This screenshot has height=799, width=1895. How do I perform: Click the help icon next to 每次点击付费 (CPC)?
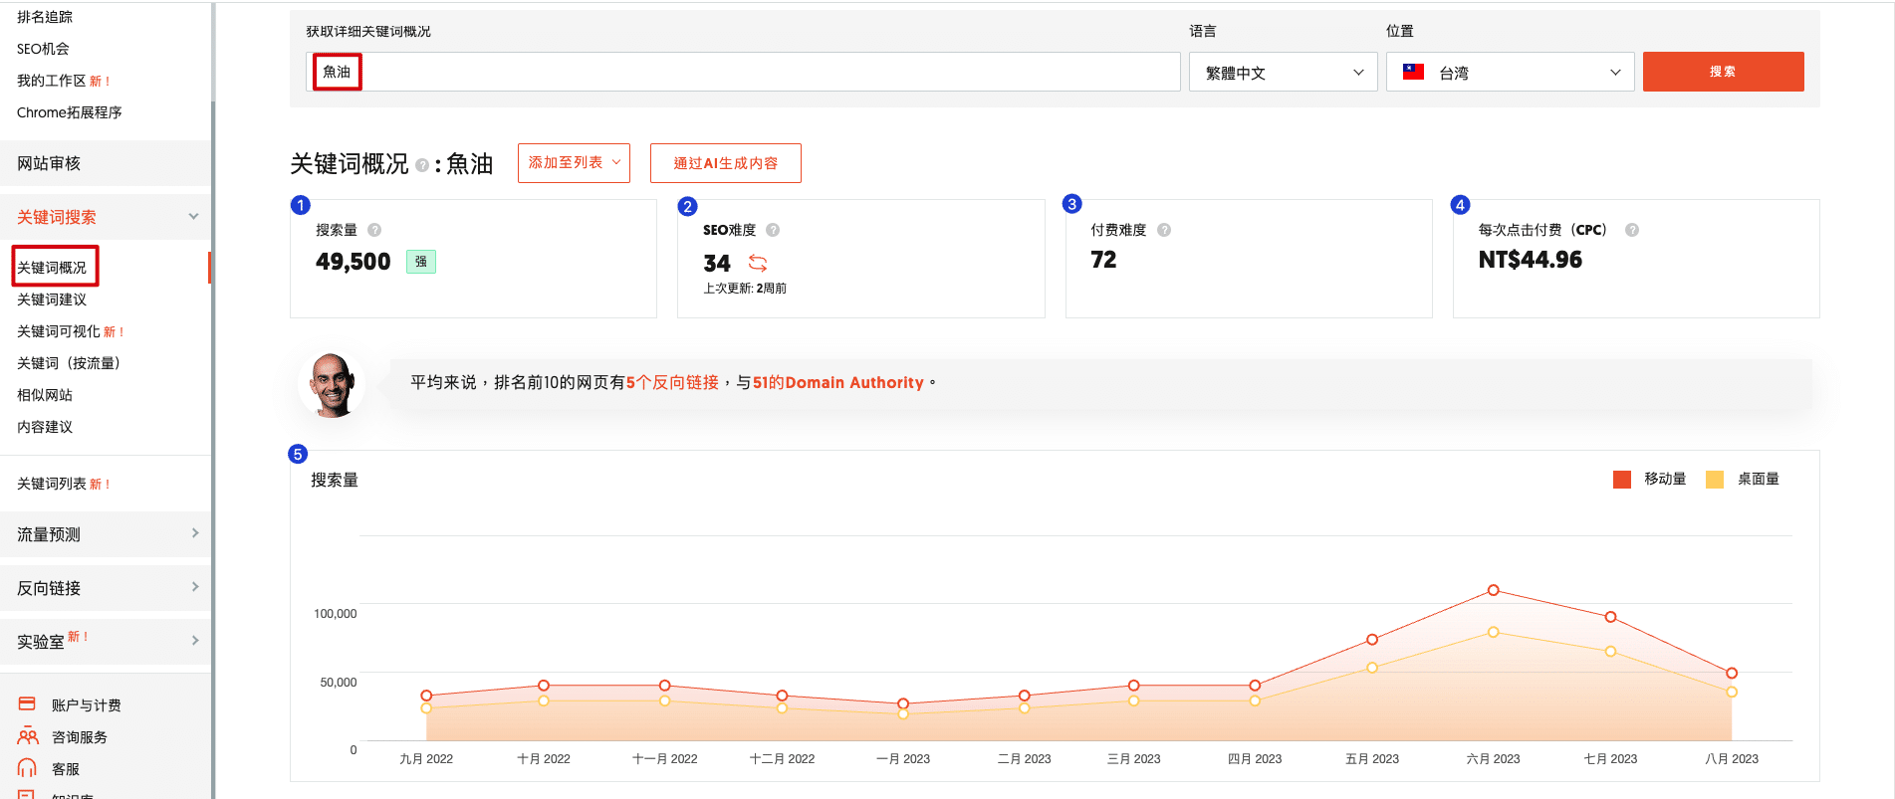(1632, 230)
